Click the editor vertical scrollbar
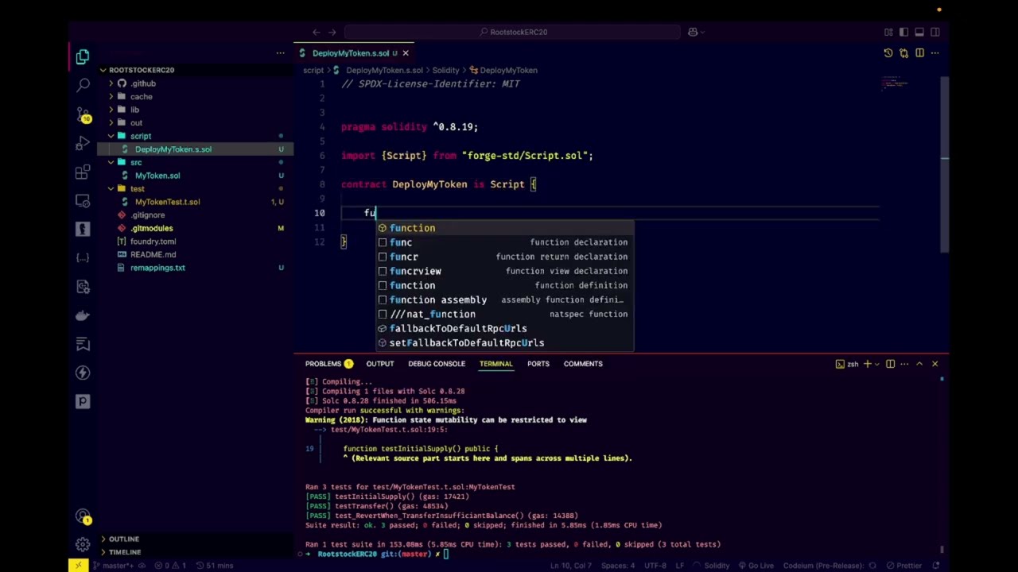1018x572 pixels. [944, 165]
